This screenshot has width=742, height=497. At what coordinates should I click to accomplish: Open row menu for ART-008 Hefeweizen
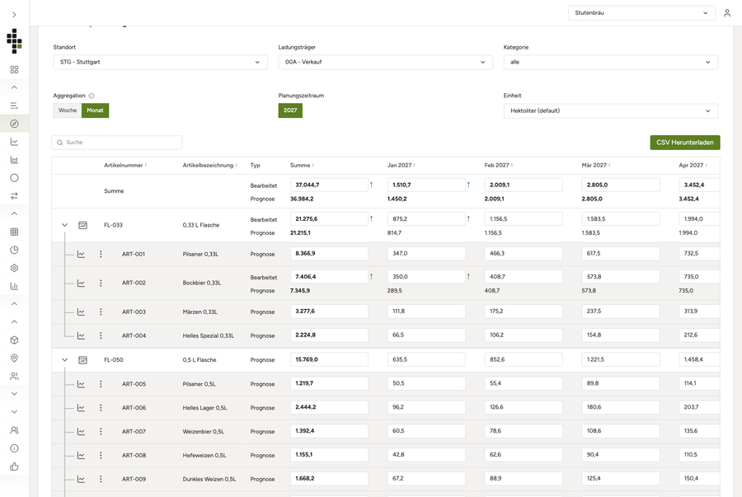pos(101,455)
